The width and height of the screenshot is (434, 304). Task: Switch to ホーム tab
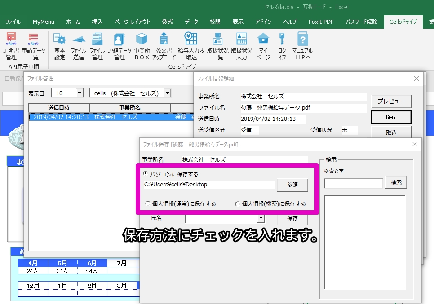pyautogui.click(x=73, y=22)
